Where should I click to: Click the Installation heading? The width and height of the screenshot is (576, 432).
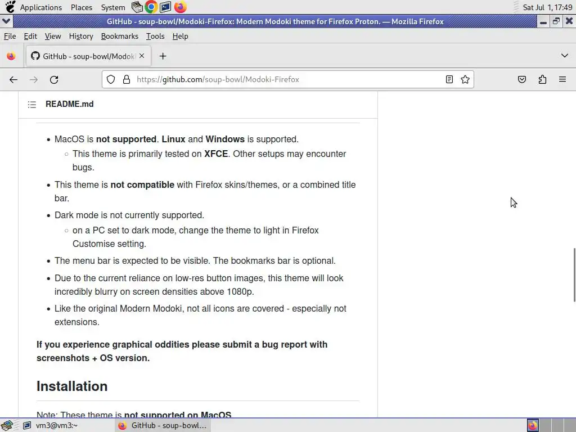[72, 386]
